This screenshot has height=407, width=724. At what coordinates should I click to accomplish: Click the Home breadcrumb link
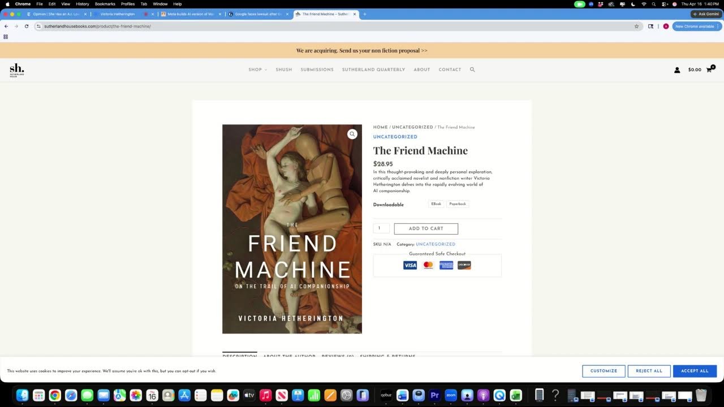pyautogui.click(x=380, y=127)
